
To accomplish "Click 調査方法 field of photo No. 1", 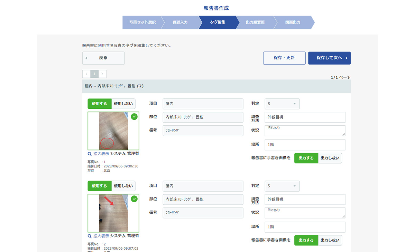I will [305, 117].
